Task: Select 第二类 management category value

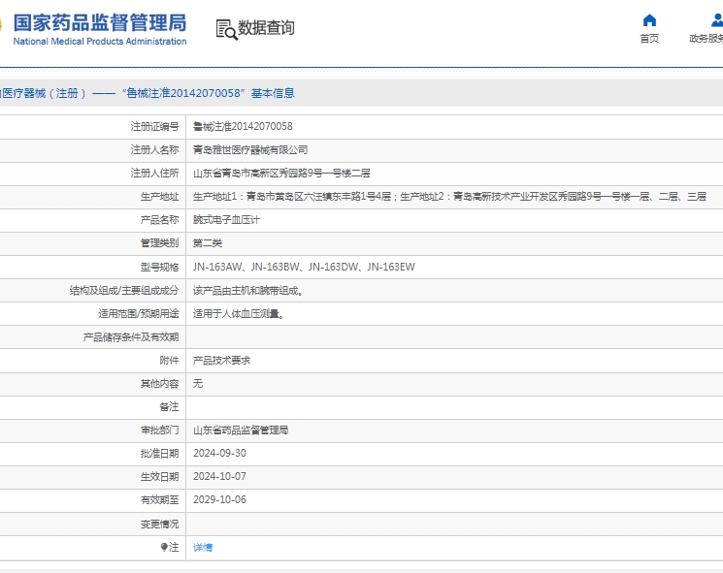Action: (x=208, y=243)
